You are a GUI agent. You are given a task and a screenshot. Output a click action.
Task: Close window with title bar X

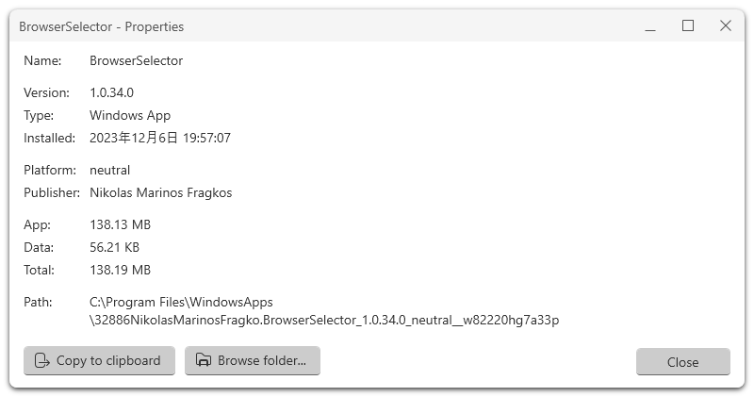click(726, 26)
